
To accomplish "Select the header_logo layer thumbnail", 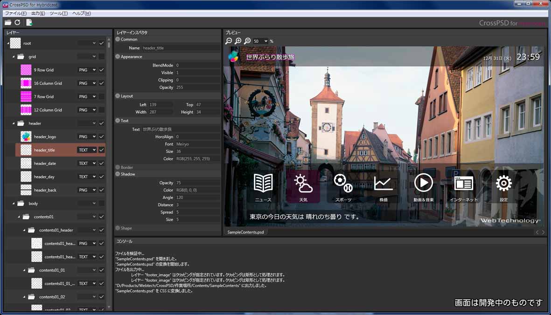I will click(x=26, y=137).
